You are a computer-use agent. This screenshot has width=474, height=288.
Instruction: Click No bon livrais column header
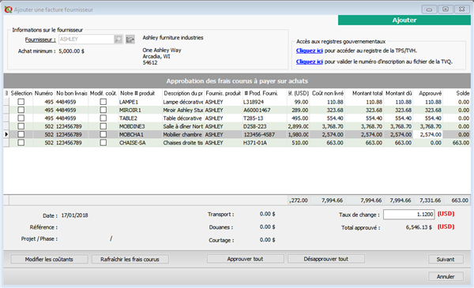tap(72, 93)
